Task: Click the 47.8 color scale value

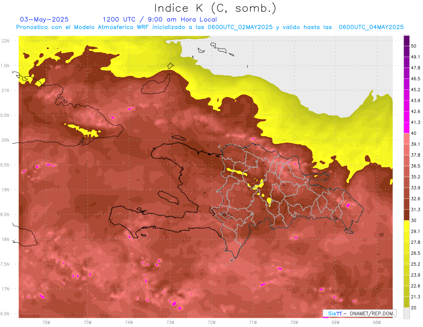Action: click(x=416, y=68)
